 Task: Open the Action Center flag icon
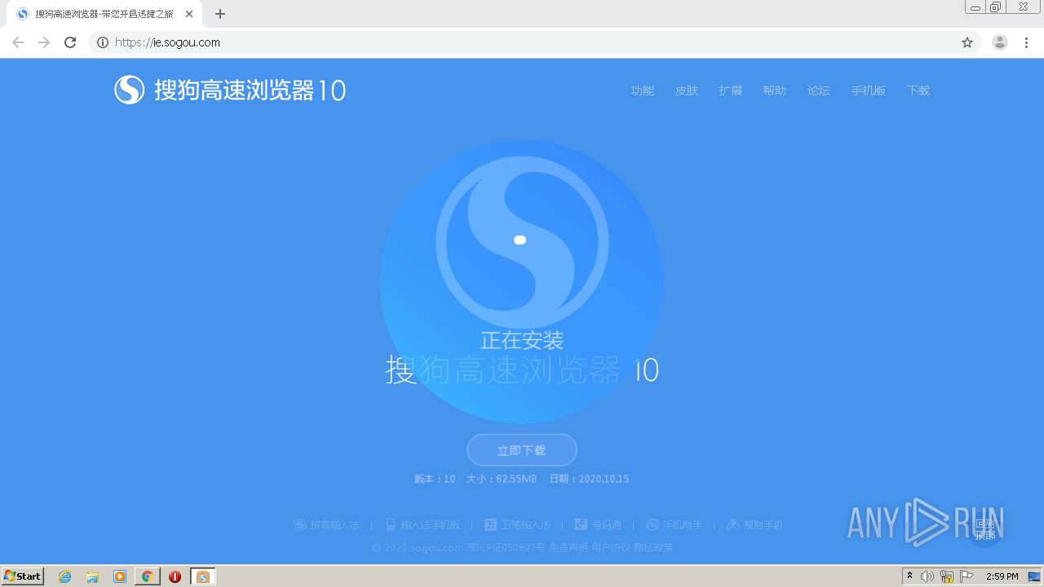967,576
